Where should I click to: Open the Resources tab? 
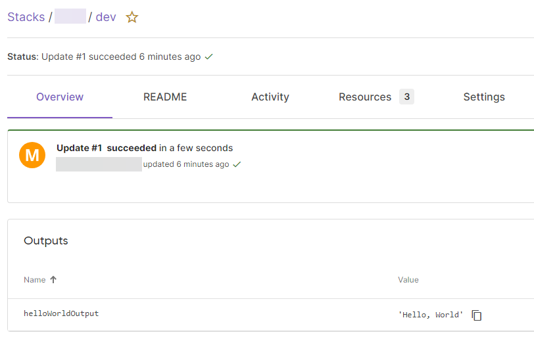pyautogui.click(x=365, y=97)
